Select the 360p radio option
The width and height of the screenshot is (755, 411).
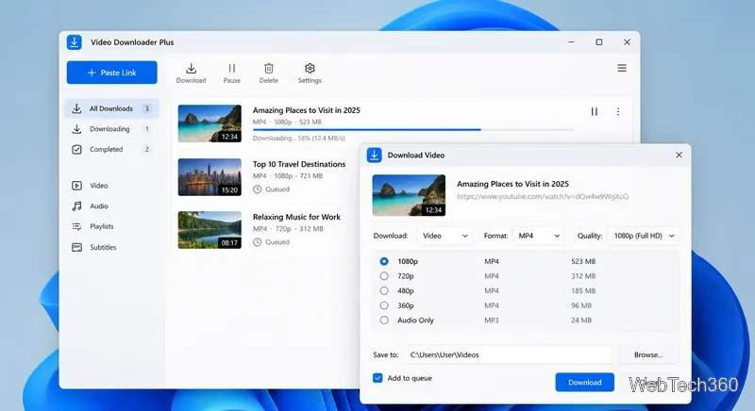tap(384, 305)
